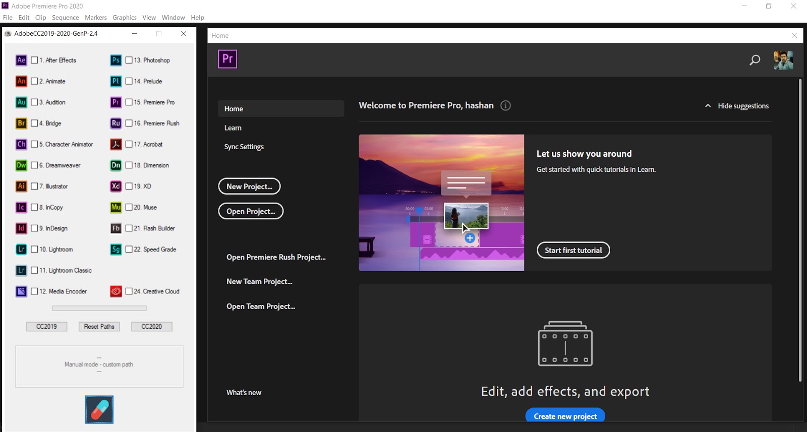This screenshot has height=432, width=807.
Task: Click the Illustrator Ai icon
Action: tap(21, 186)
